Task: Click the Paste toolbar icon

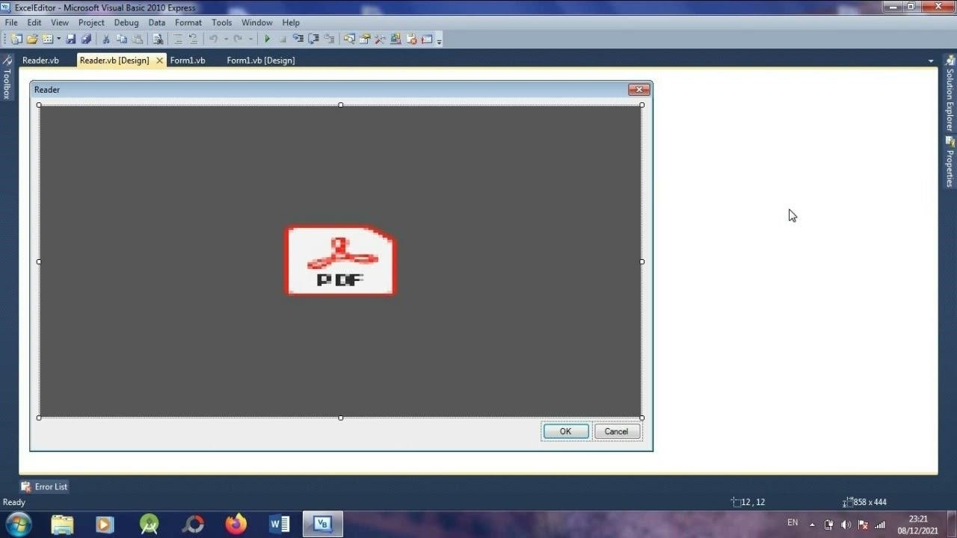Action: click(x=138, y=39)
